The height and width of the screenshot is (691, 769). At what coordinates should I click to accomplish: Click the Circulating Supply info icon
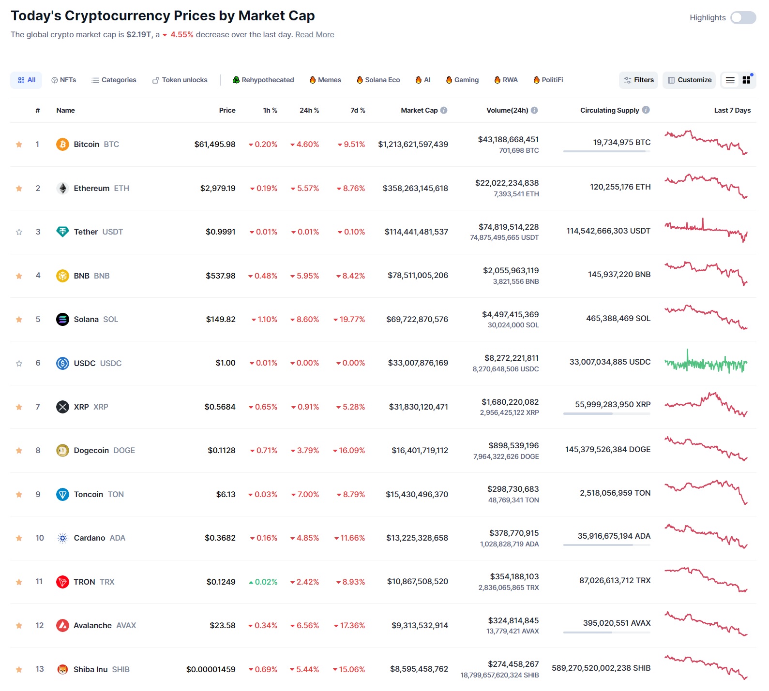646,110
